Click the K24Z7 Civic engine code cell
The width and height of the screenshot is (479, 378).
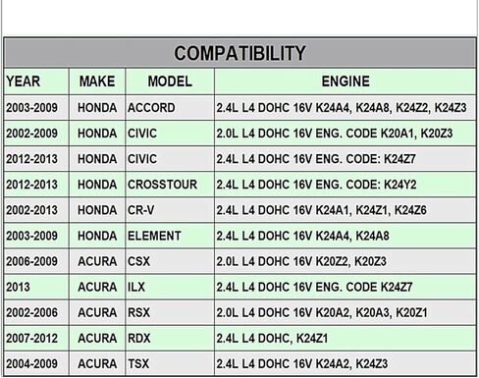pos(346,159)
